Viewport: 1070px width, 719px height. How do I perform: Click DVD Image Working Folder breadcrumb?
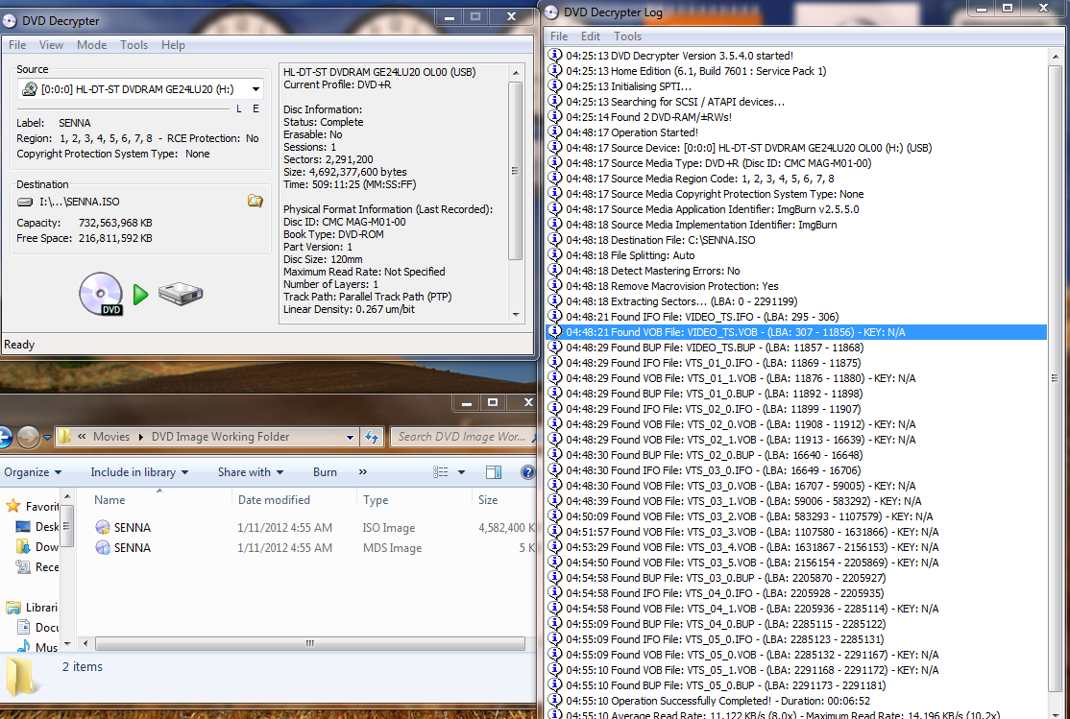(220, 437)
